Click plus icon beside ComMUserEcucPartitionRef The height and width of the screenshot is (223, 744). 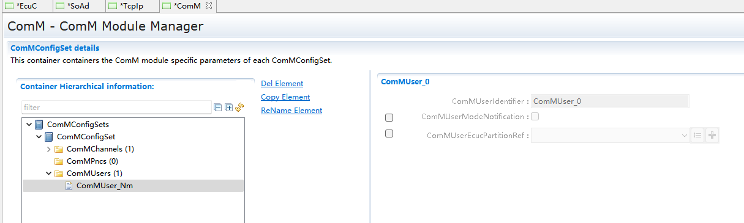[x=712, y=136]
